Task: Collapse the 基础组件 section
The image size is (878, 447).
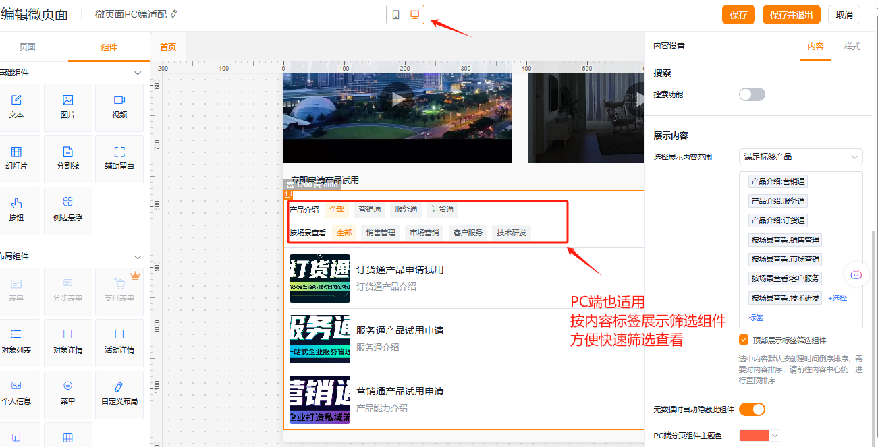Action: tap(138, 73)
